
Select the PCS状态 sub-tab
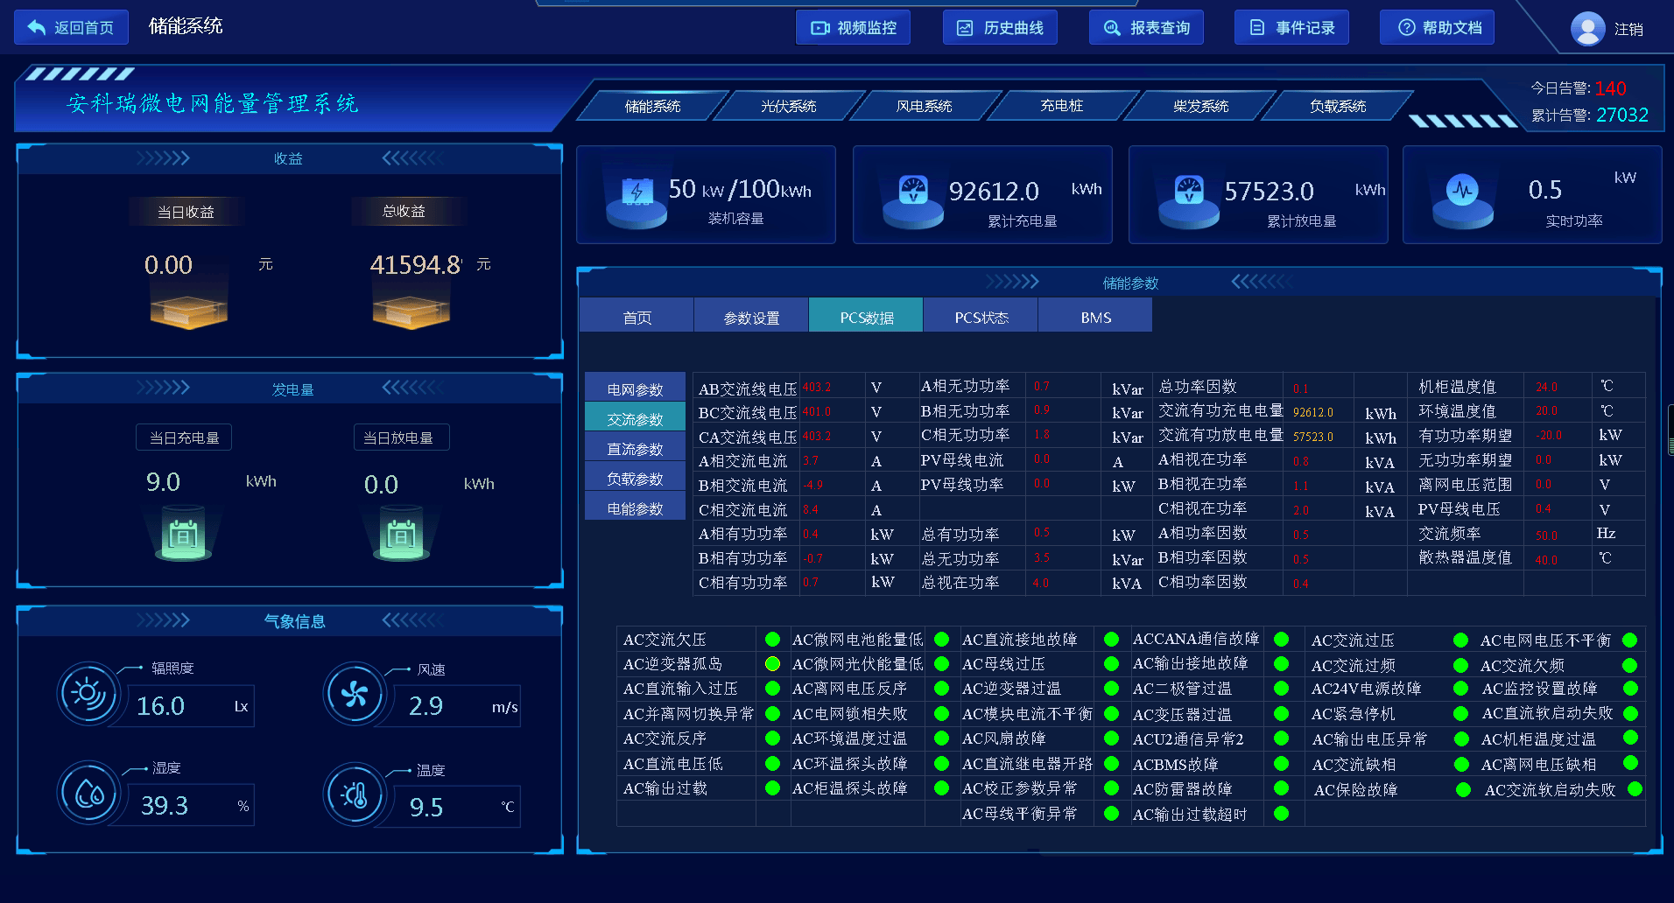981,317
